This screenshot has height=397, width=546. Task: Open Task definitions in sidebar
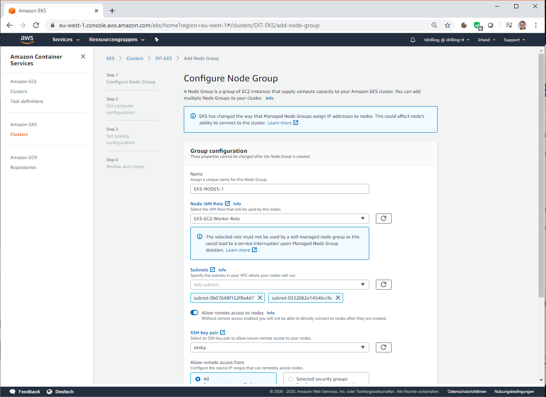point(27,101)
